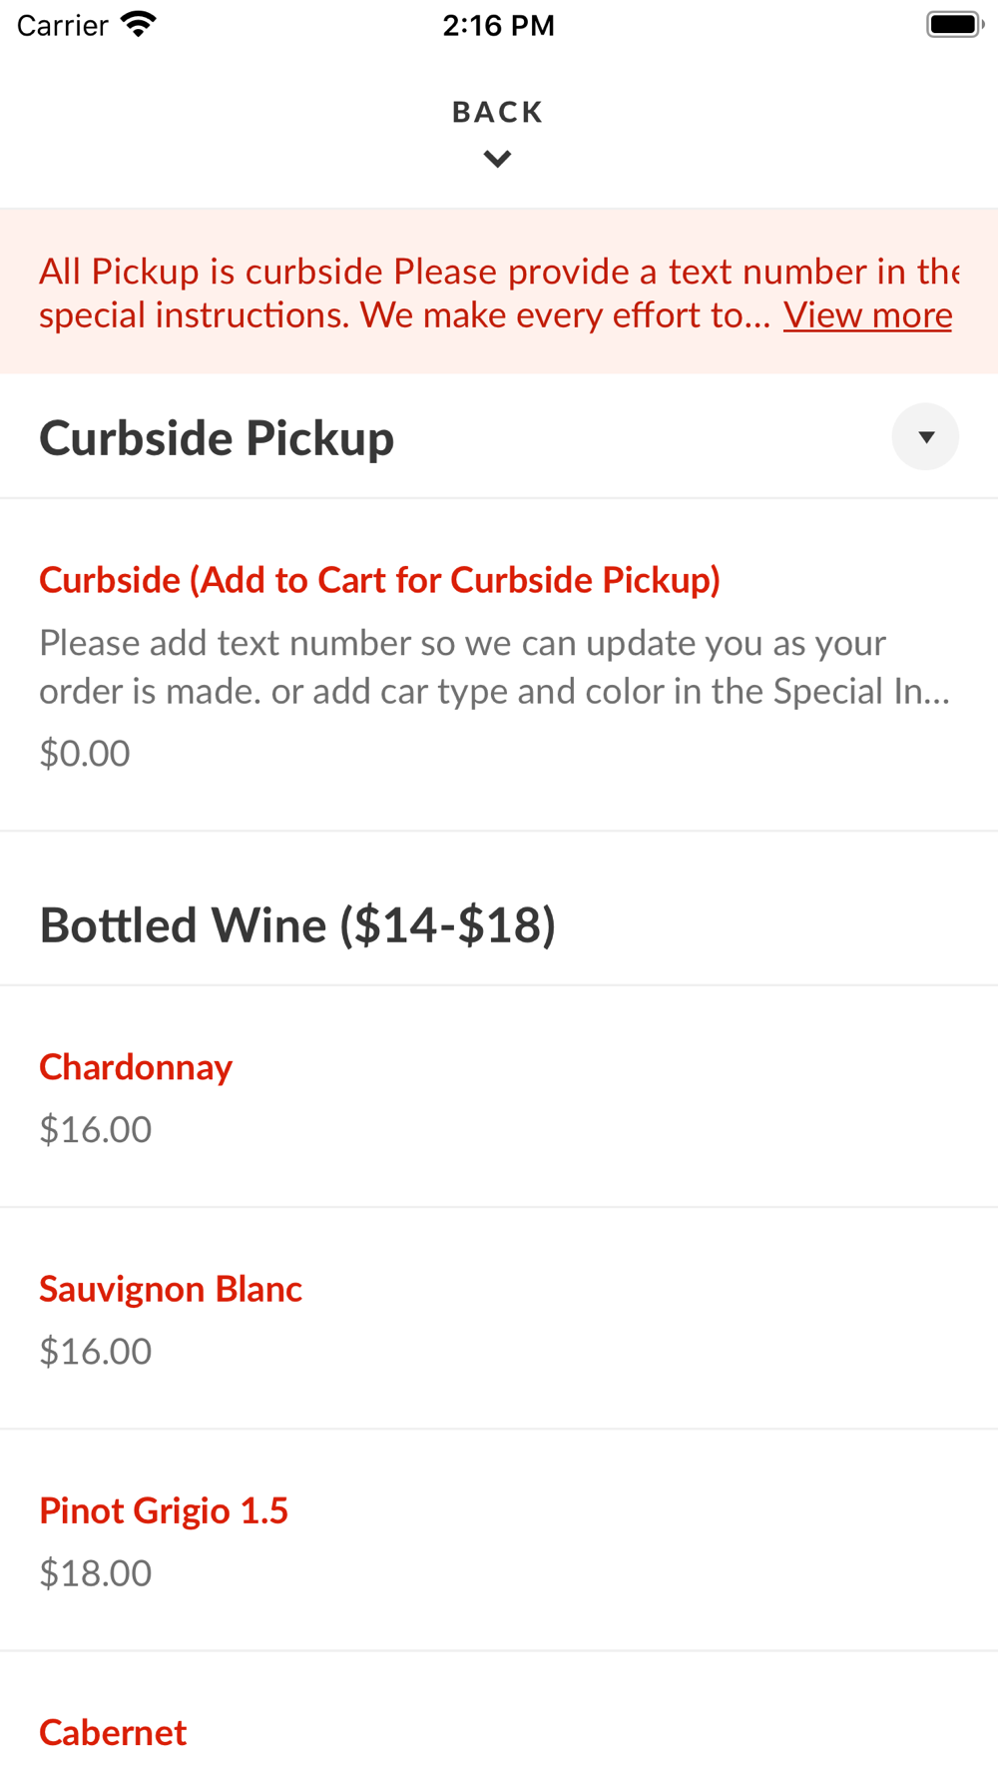
Task: Tap the 2:16 PM clock in status bar
Action: click(498, 25)
